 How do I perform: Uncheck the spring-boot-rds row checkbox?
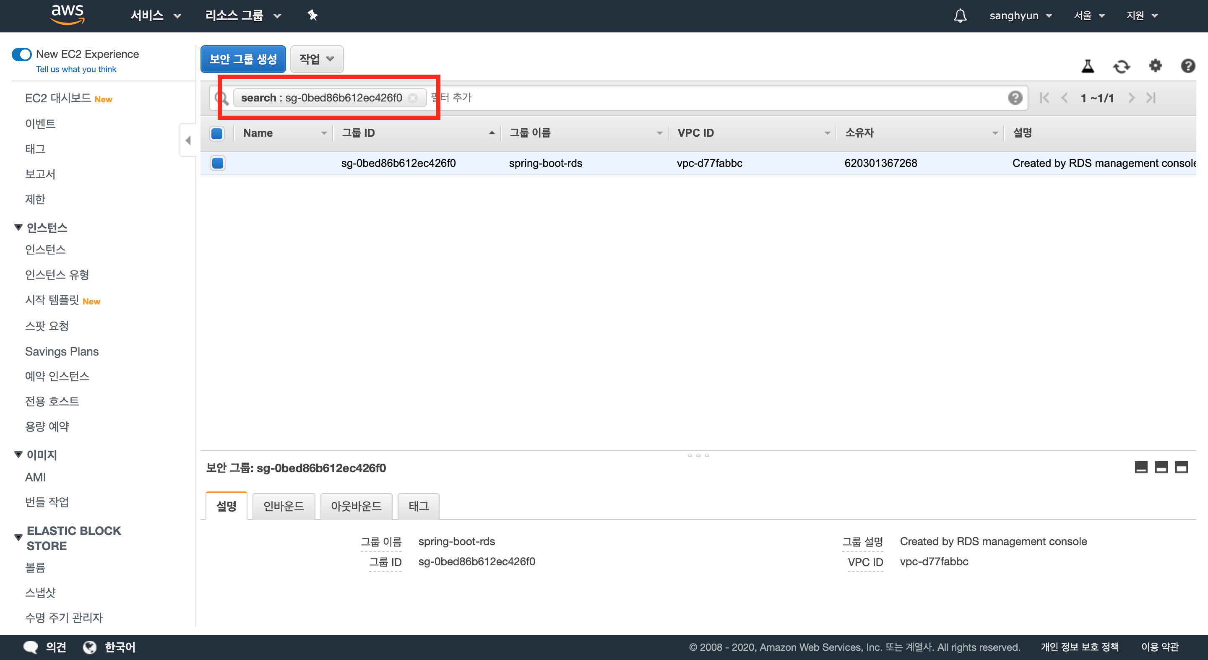[217, 163]
